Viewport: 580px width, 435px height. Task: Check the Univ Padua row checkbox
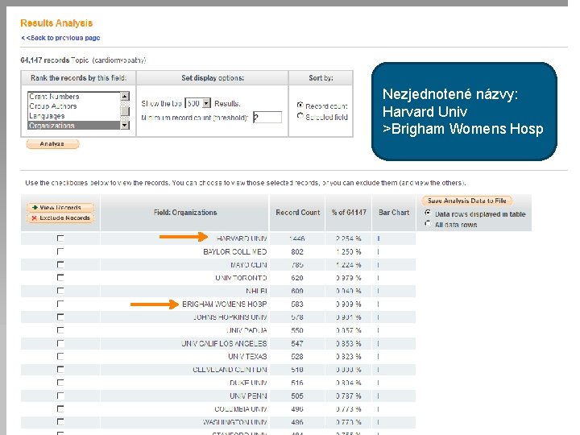pos(60,330)
